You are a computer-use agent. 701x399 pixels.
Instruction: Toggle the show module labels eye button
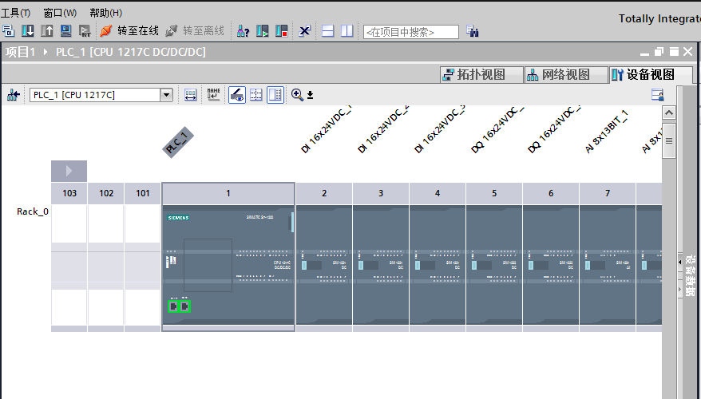(x=237, y=95)
